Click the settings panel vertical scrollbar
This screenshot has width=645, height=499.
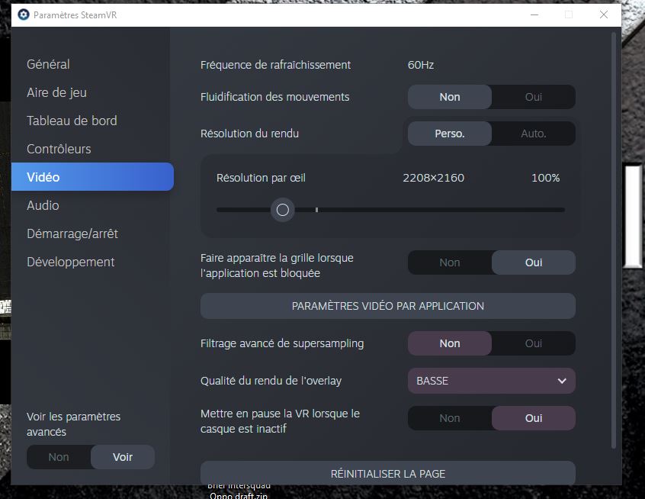pos(613,241)
